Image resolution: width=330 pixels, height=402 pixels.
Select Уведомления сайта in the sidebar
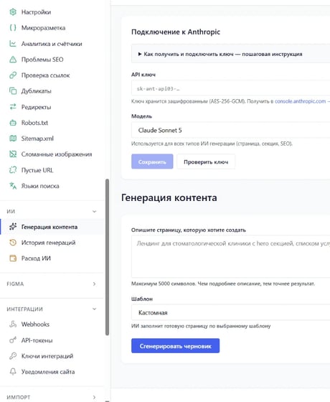pyautogui.click(x=52, y=372)
